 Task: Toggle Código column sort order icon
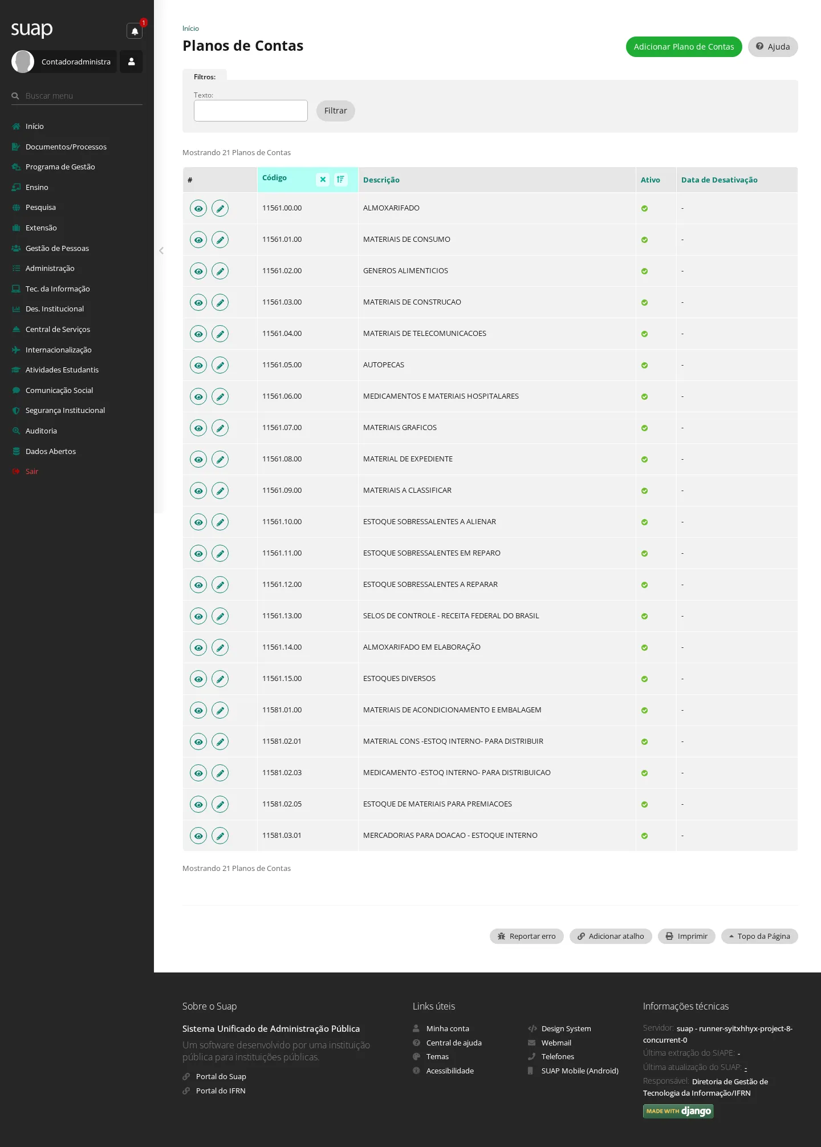(x=341, y=180)
